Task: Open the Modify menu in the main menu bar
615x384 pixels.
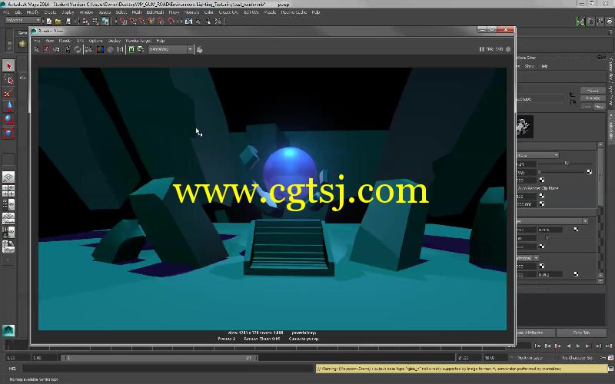Action: (32, 12)
